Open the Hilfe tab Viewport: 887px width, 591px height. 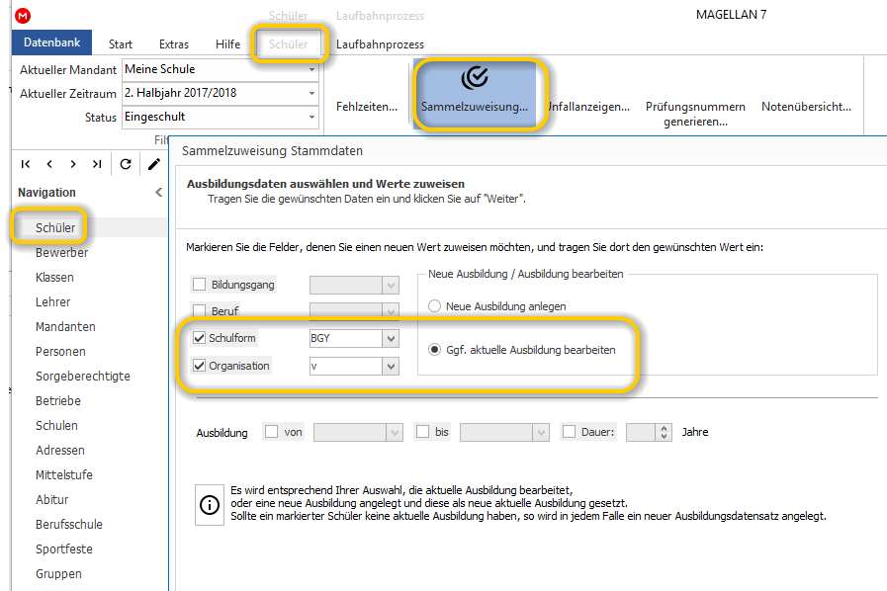pyautogui.click(x=228, y=44)
